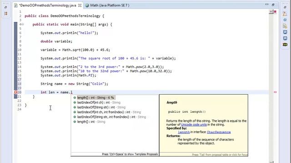Click the globe icon on Math tab
The height and width of the screenshot is (163, 291).
pyautogui.click(x=87, y=5)
